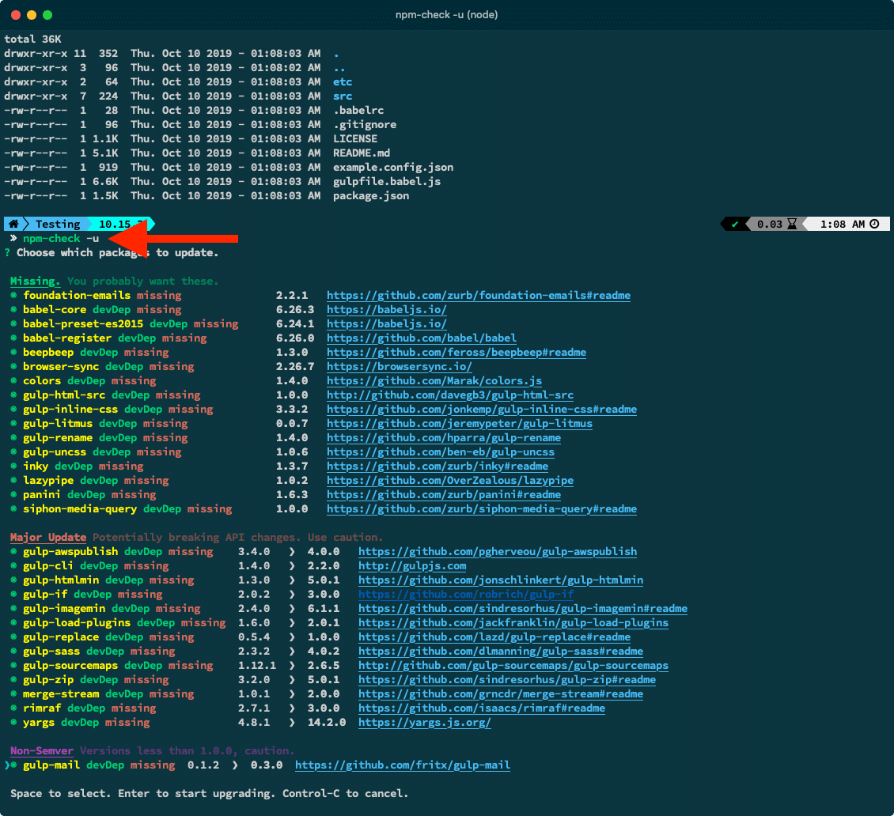Viewport: 894px width, 816px height.
Task: Click the Choose which packages to update prompt
Action: click(x=117, y=252)
